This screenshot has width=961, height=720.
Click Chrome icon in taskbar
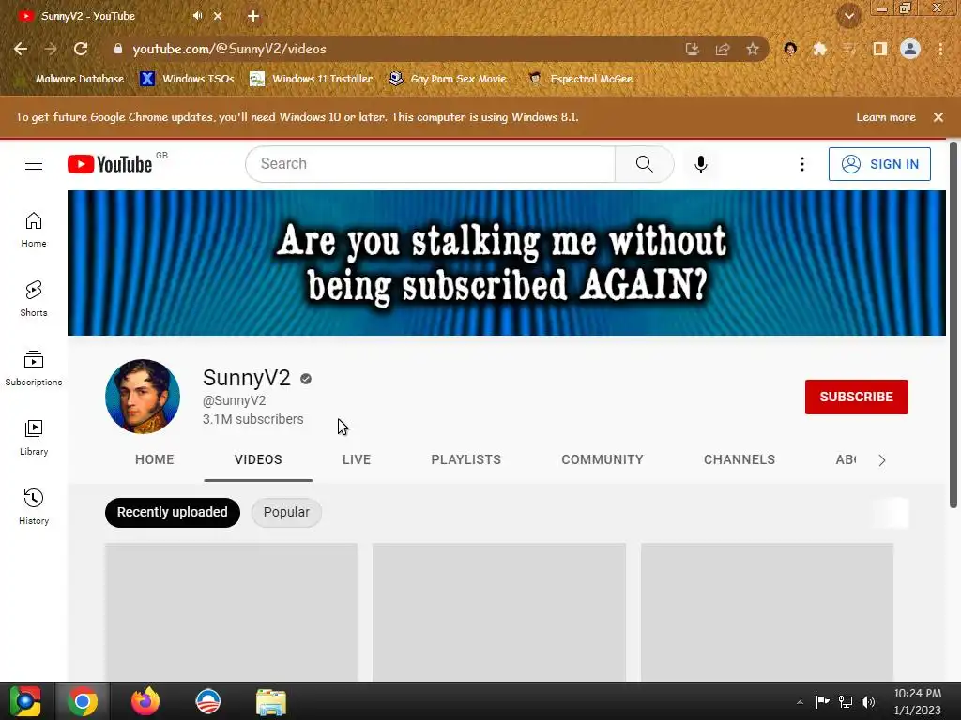83,701
